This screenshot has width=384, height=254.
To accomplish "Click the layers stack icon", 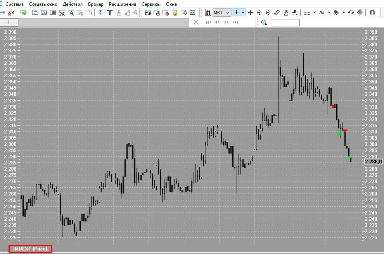I will click(360, 12).
